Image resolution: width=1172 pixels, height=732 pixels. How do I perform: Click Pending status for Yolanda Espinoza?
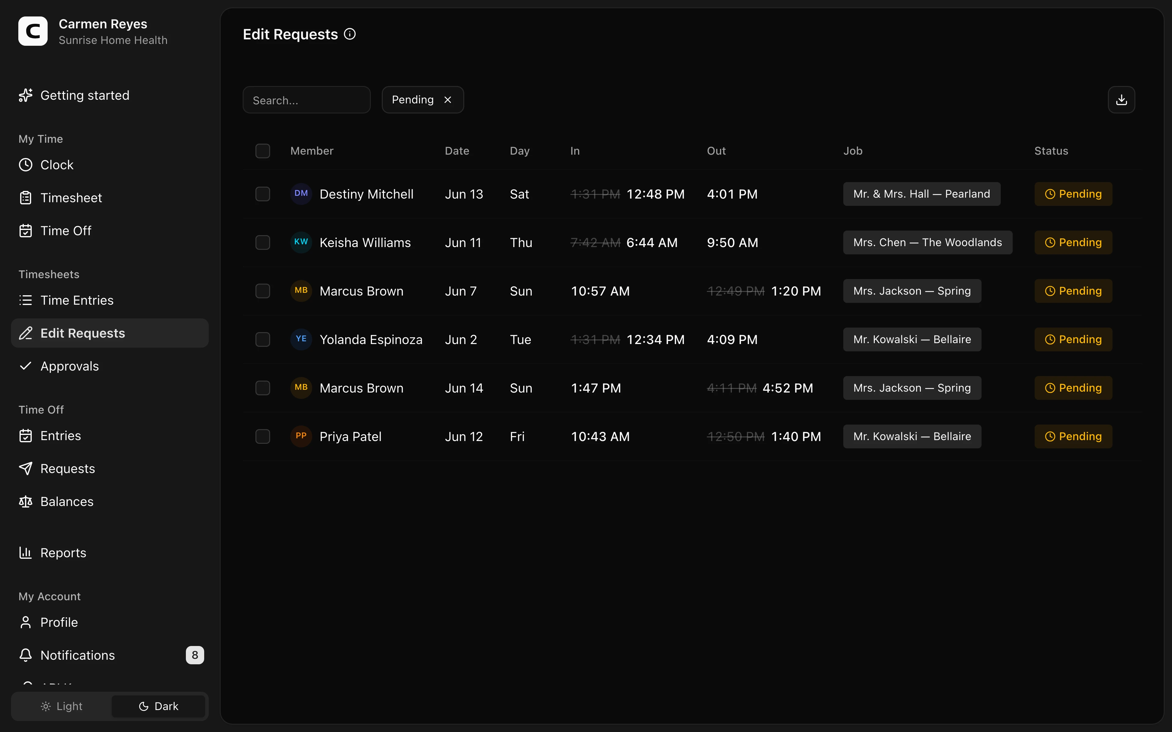[1073, 339]
